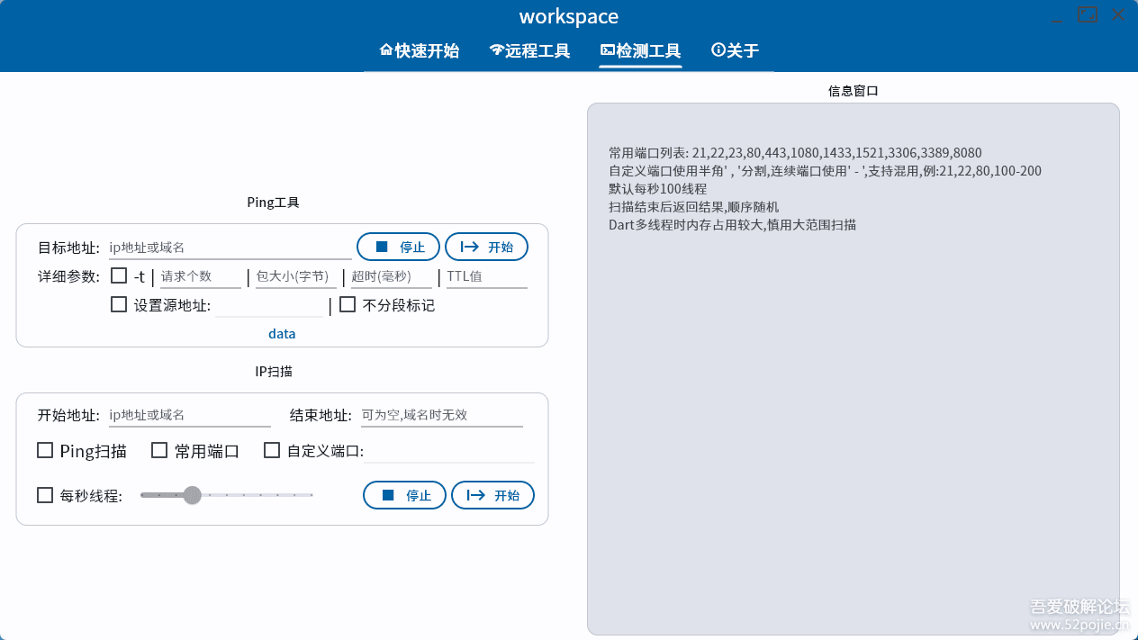
Task: Enable the Ping扫描 checkbox
Action: [45, 450]
